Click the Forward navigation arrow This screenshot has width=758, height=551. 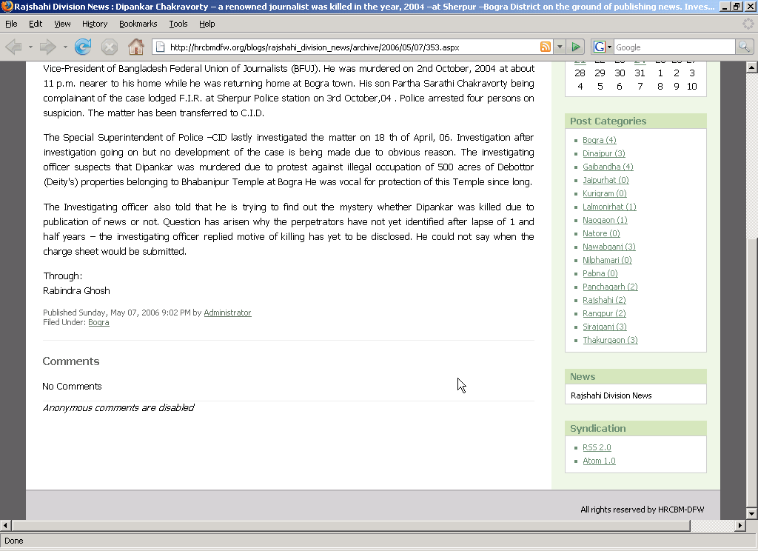47,47
